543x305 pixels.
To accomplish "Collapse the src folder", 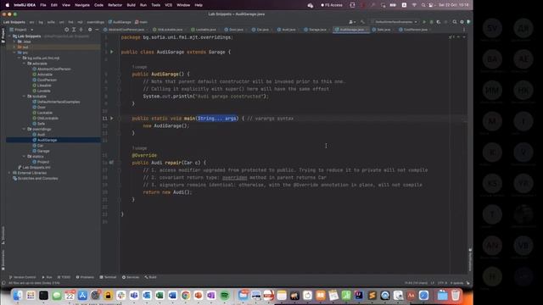I will [x=14, y=53].
